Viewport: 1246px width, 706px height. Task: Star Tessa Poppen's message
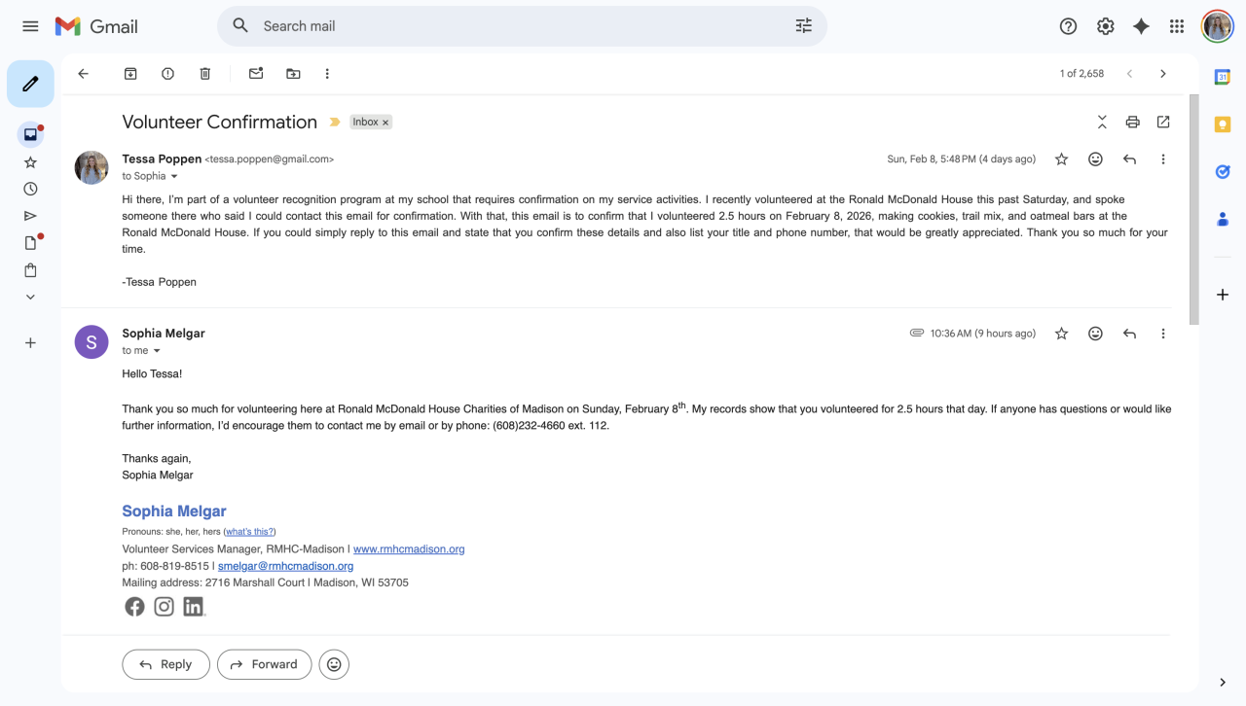click(1061, 159)
